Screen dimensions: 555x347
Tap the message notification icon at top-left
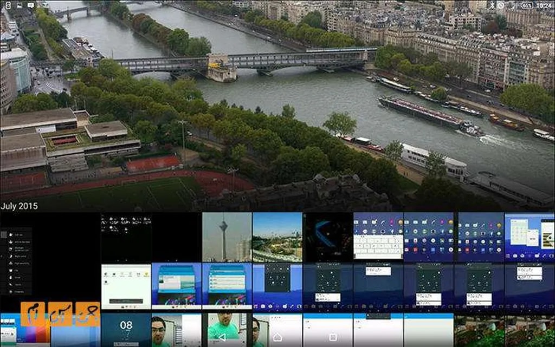click(30, 5)
